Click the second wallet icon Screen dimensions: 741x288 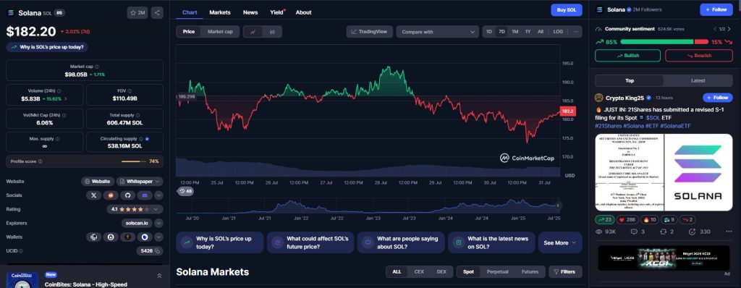pyautogui.click(x=111, y=237)
